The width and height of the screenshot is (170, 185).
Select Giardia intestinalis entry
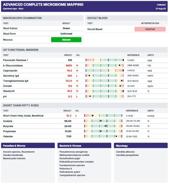pyautogui.click(x=13, y=155)
